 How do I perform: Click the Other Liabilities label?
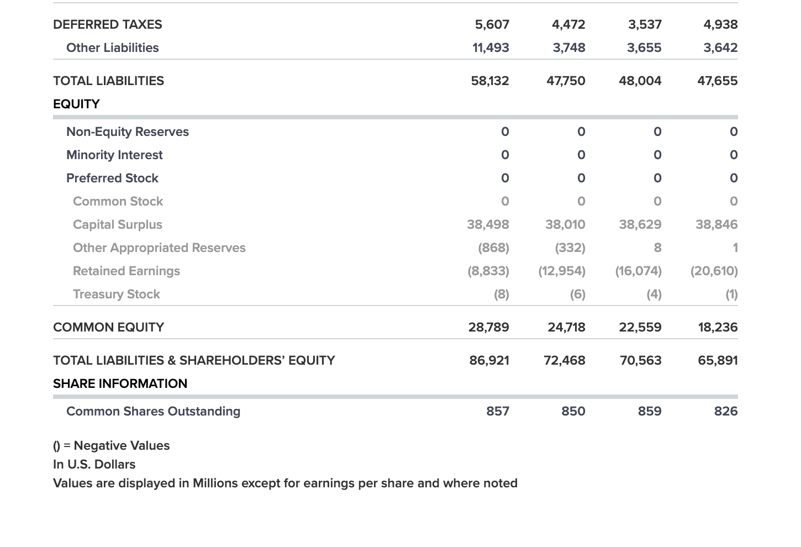[113, 48]
